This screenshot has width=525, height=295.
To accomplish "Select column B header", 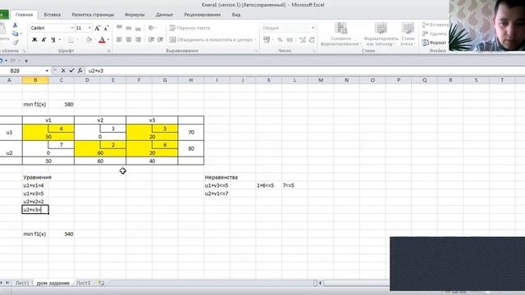I will point(35,80).
